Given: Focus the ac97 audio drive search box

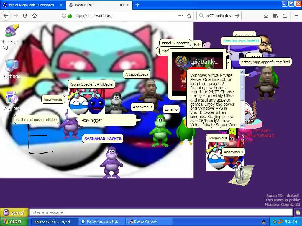Looking at the screenshot, I should [219, 16].
